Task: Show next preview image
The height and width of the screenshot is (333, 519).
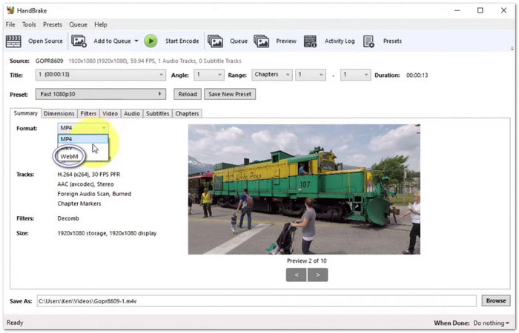Action: coord(318,275)
